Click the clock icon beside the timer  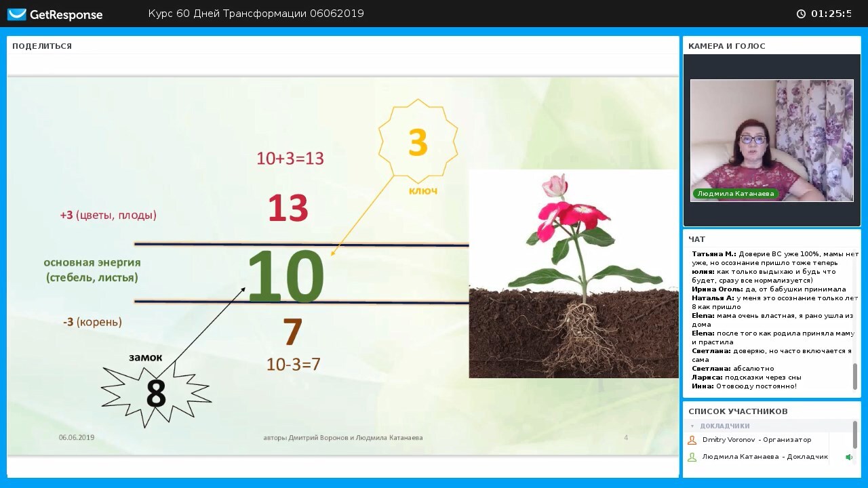click(801, 14)
